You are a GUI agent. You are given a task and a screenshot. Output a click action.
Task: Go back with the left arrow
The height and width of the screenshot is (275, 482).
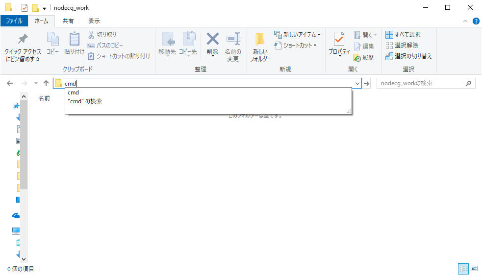coord(10,83)
